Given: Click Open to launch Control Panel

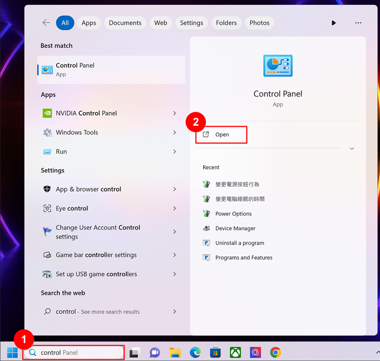Looking at the screenshot, I should pos(221,135).
